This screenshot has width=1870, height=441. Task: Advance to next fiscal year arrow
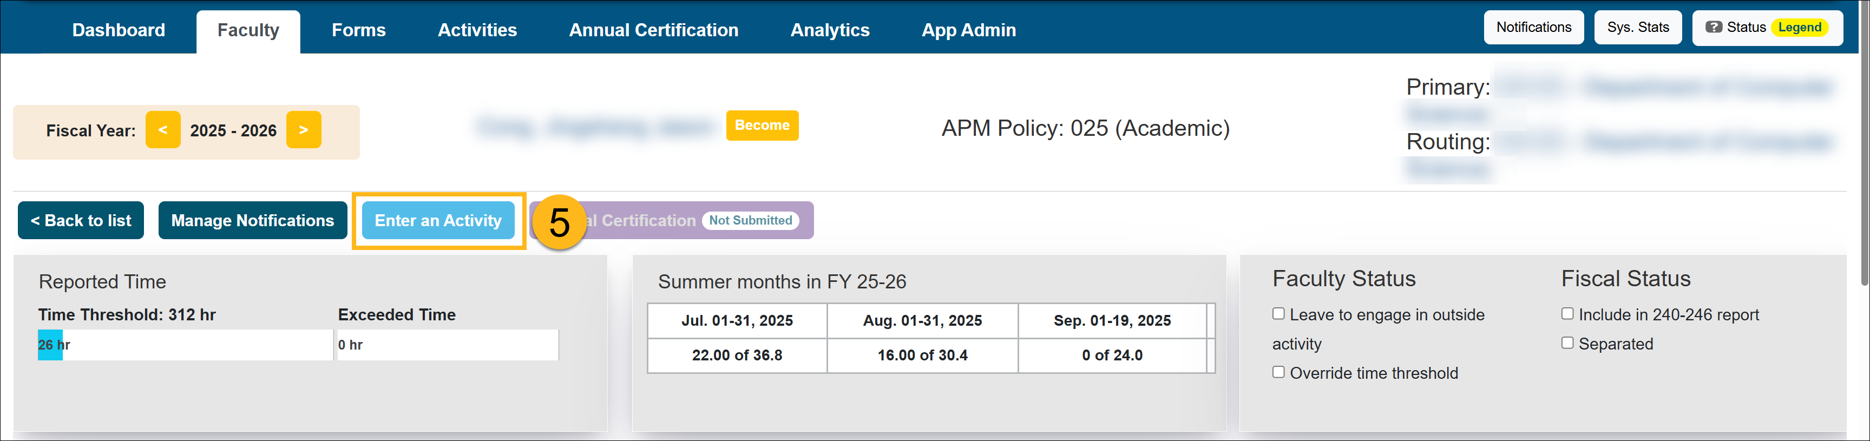tap(304, 130)
